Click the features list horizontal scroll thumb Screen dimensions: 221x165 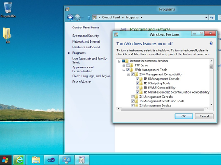click(162, 109)
